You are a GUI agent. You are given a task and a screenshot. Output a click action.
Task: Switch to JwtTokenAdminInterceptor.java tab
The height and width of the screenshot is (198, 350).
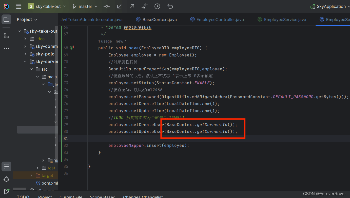tap(92, 19)
